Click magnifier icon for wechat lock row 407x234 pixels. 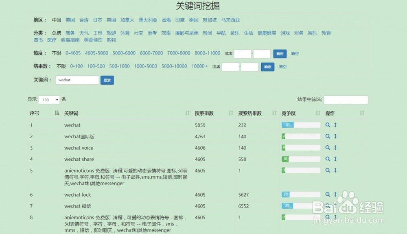pyautogui.click(x=328, y=195)
